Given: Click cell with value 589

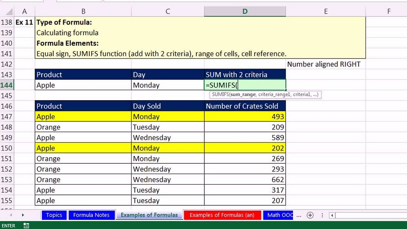Looking at the screenshot, I should pos(245,138).
